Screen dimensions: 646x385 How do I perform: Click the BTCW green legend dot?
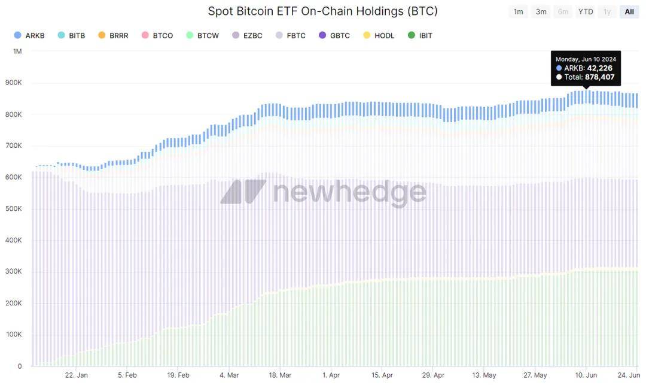[x=190, y=36]
